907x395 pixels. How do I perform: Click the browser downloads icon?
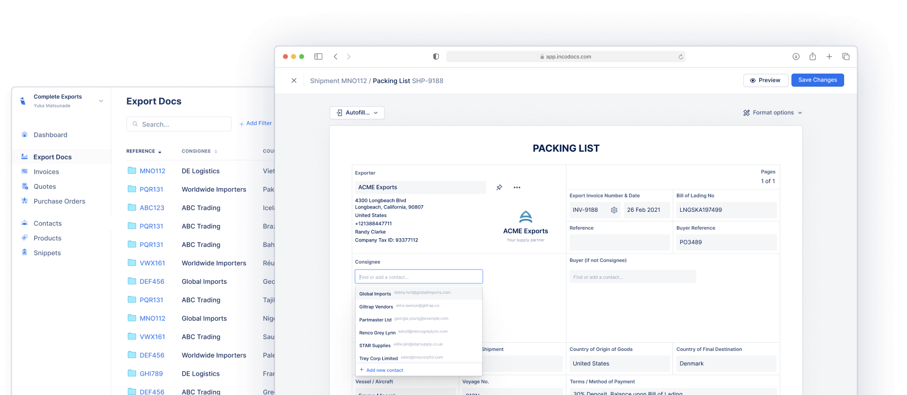point(796,57)
